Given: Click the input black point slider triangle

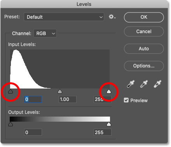Looking at the screenshot, I should [x=10, y=91].
